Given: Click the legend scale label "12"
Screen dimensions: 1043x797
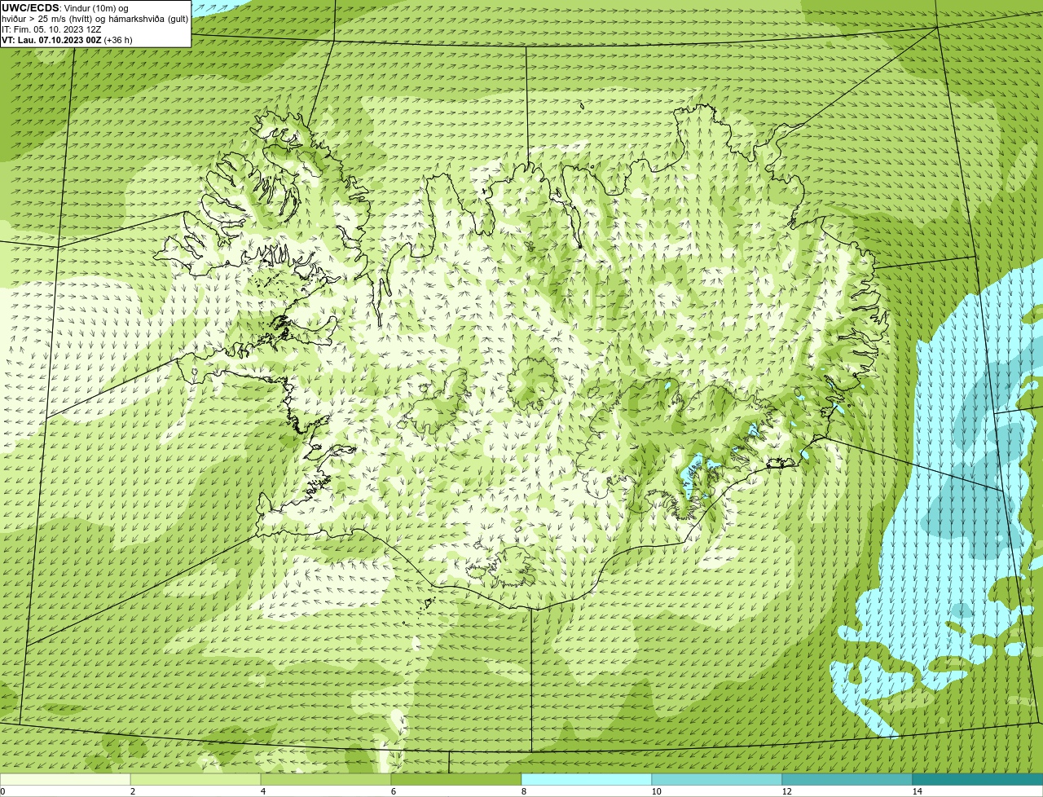Looking at the screenshot, I should (786, 791).
